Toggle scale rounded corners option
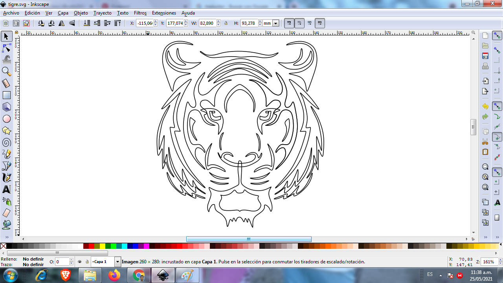The height and width of the screenshot is (283, 503). coord(299,23)
